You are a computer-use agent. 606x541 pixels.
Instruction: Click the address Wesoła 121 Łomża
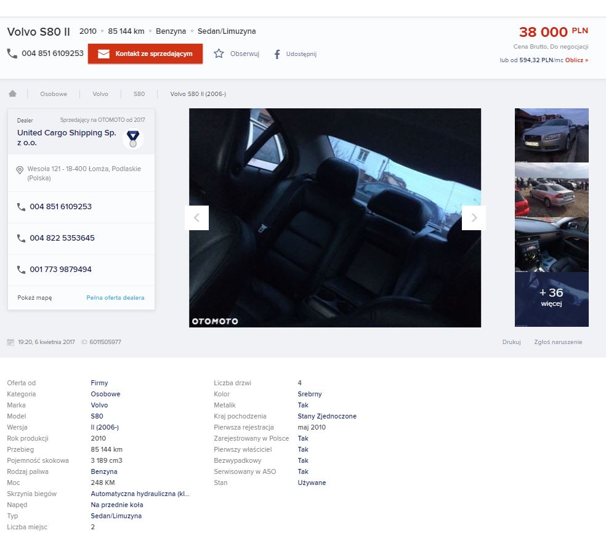click(x=84, y=174)
